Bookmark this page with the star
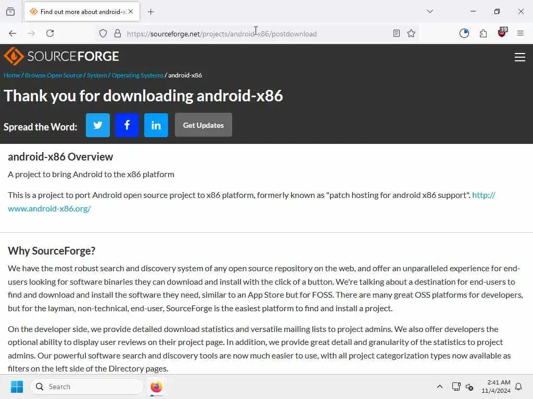The width and height of the screenshot is (533, 399). pyautogui.click(x=411, y=33)
